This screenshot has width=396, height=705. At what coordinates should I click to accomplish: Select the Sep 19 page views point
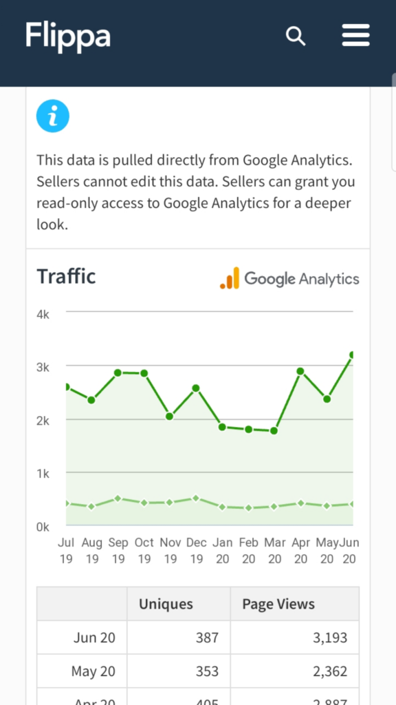coord(118,372)
